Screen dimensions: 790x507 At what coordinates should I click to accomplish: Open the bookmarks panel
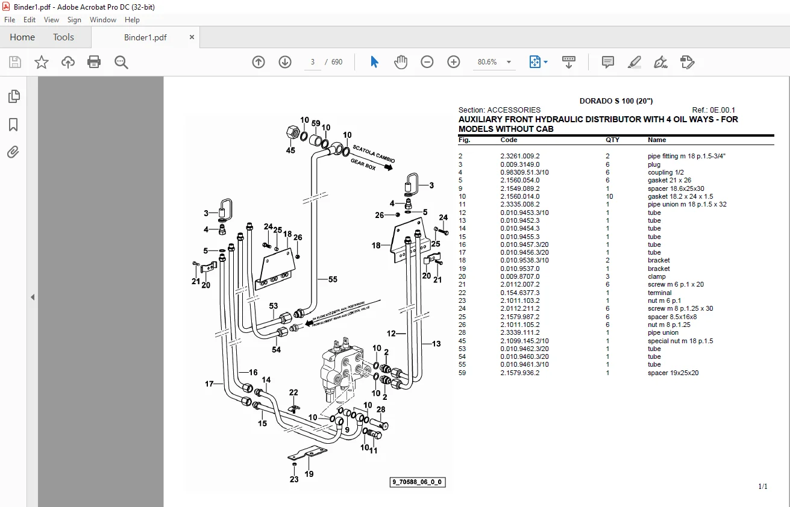click(13, 125)
